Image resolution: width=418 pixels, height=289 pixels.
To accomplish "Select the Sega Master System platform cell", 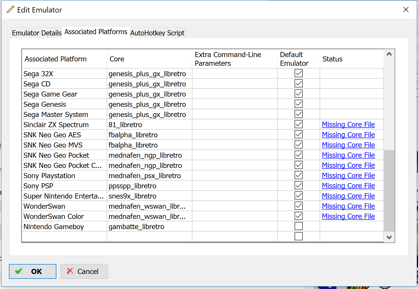I will coord(64,114).
